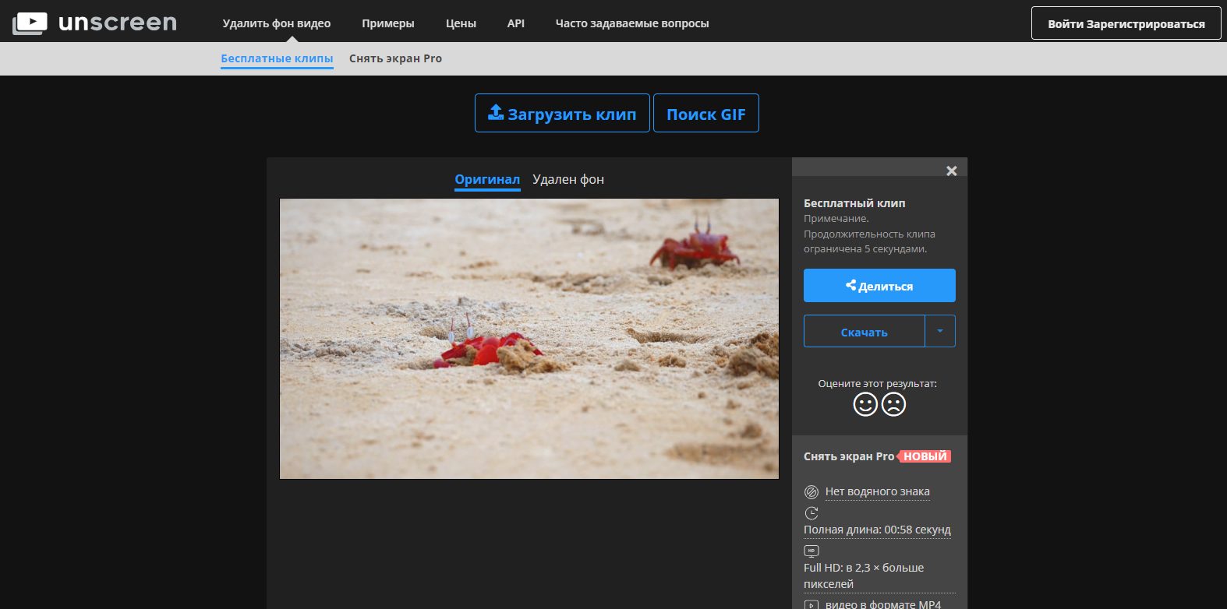Screen dimensions: 1227x609
Task: Click the blue Делиться share button
Action: click(879, 286)
